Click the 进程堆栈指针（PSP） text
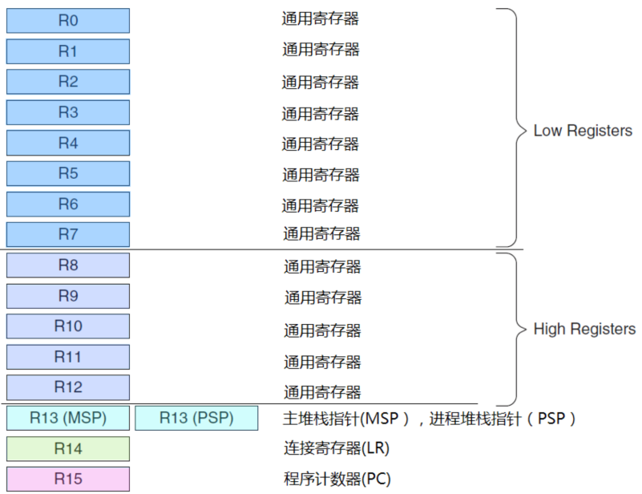 (x=503, y=419)
